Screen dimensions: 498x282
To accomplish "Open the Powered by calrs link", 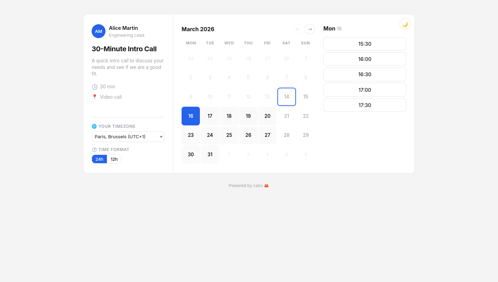I will point(246,186).
